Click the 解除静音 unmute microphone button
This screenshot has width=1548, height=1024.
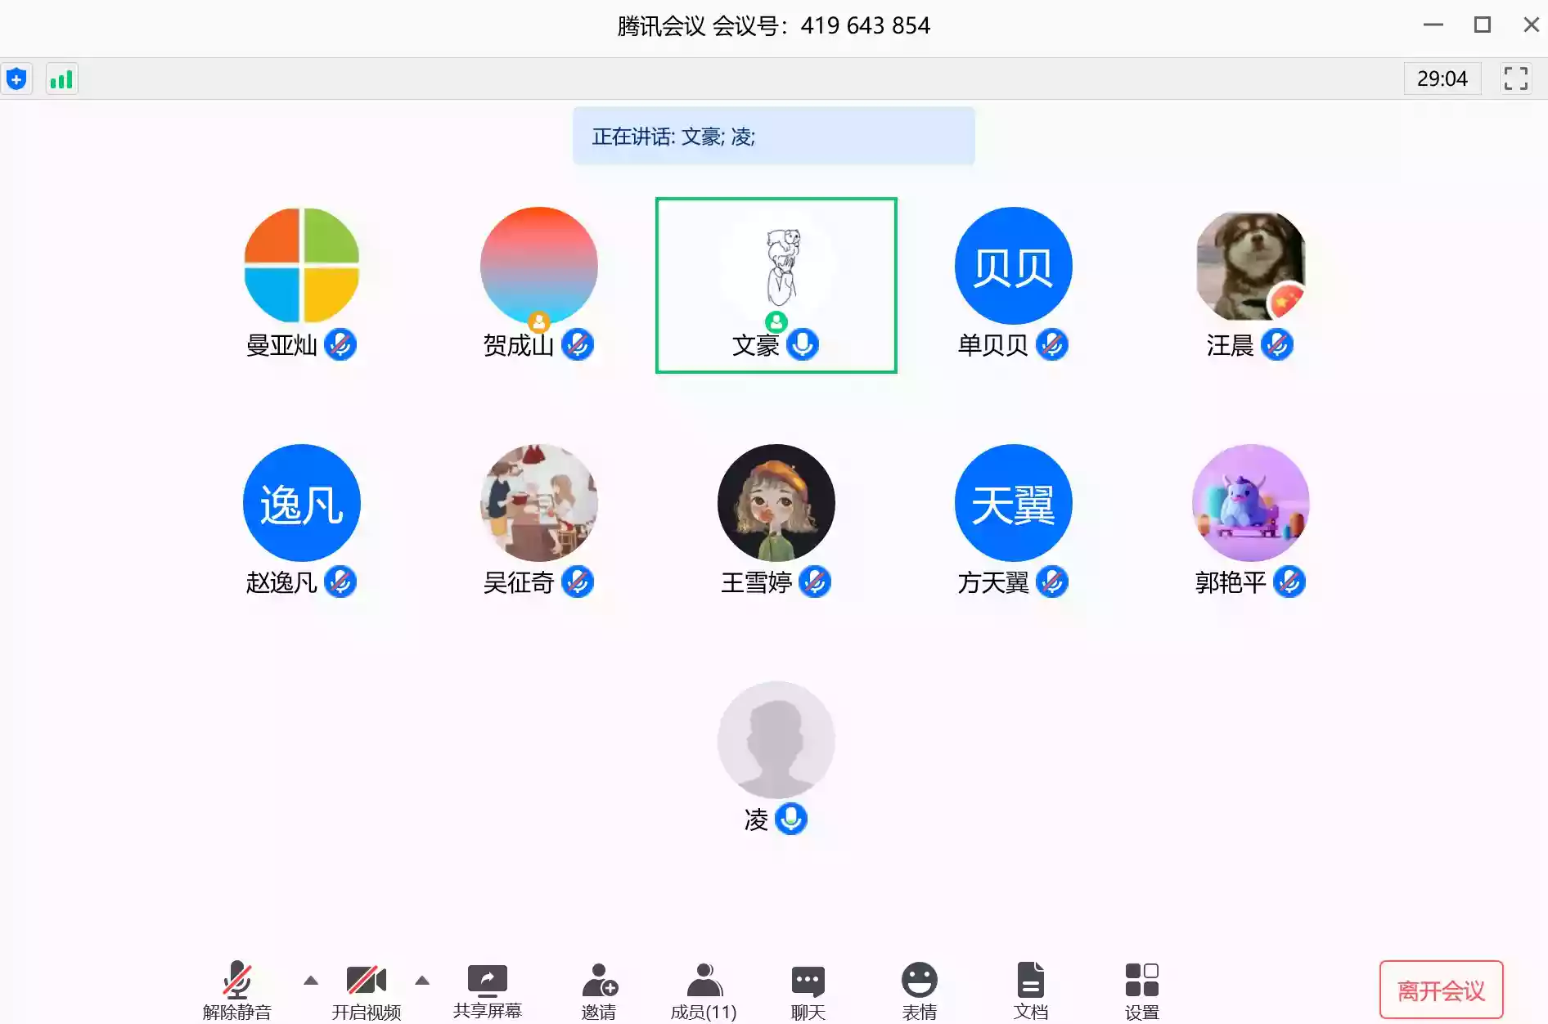(237, 990)
